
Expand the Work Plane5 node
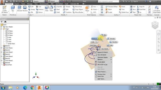(2, 60)
